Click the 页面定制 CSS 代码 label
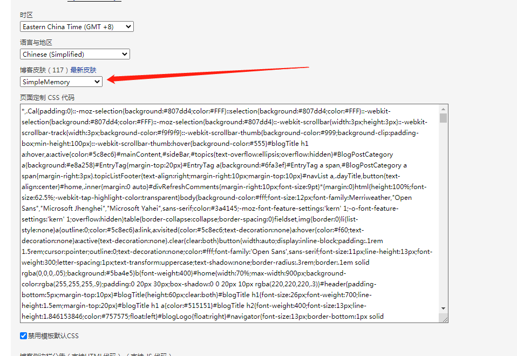 tap(47, 98)
